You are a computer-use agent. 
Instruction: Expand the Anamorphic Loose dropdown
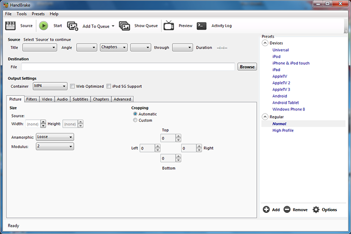[x=55, y=137]
